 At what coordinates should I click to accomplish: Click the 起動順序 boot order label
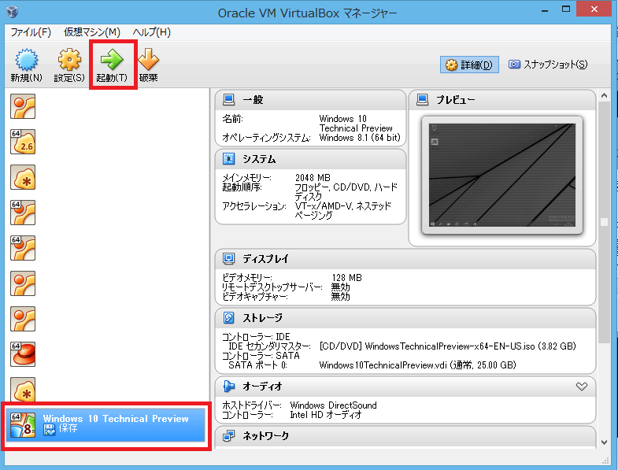pyautogui.click(x=242, y=187)
